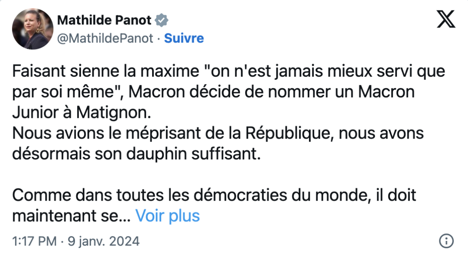Expand the tweet with Voir plus
The height and width of the screenshot is (256, 468).
coord(168,215)
